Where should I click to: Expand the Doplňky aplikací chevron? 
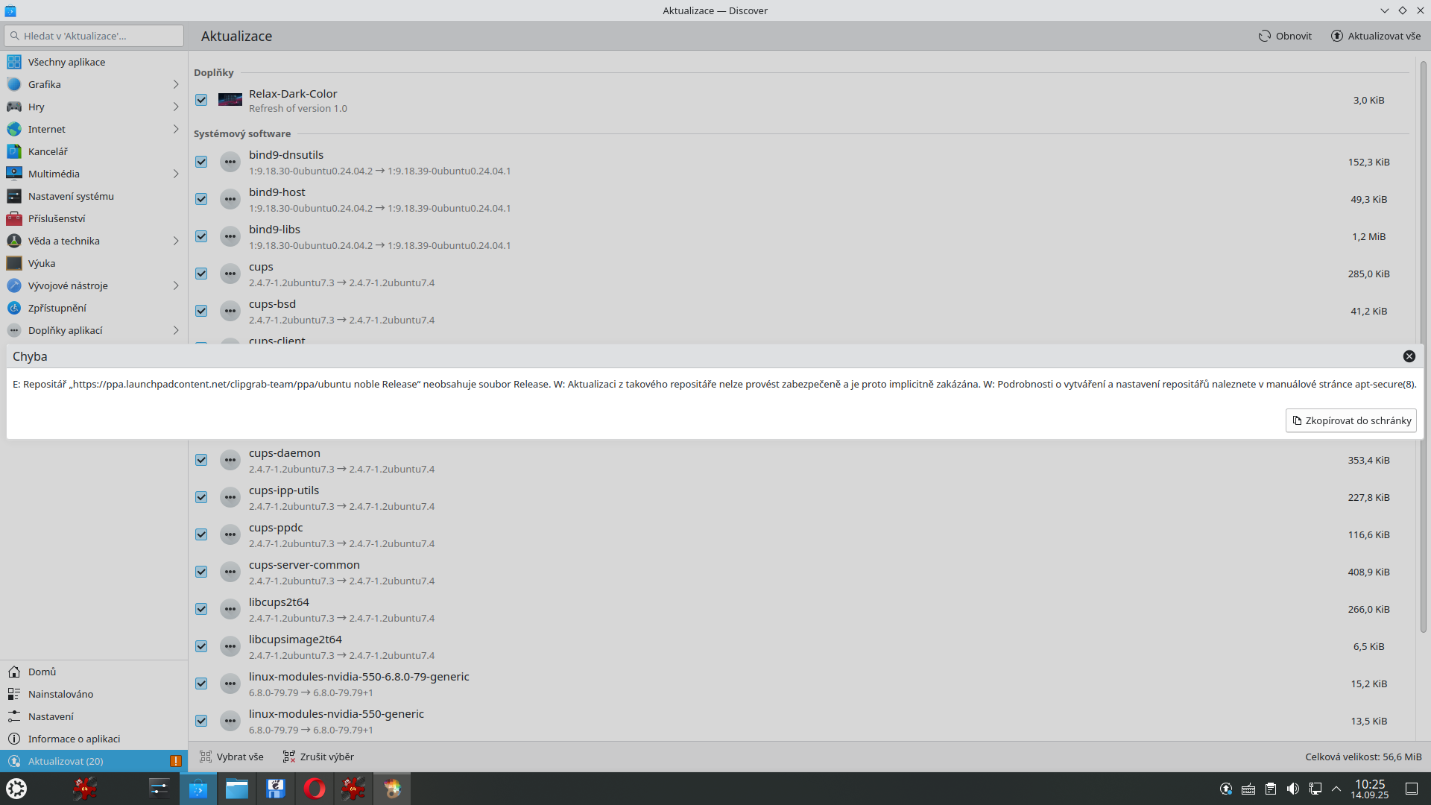tap(176, 330)
